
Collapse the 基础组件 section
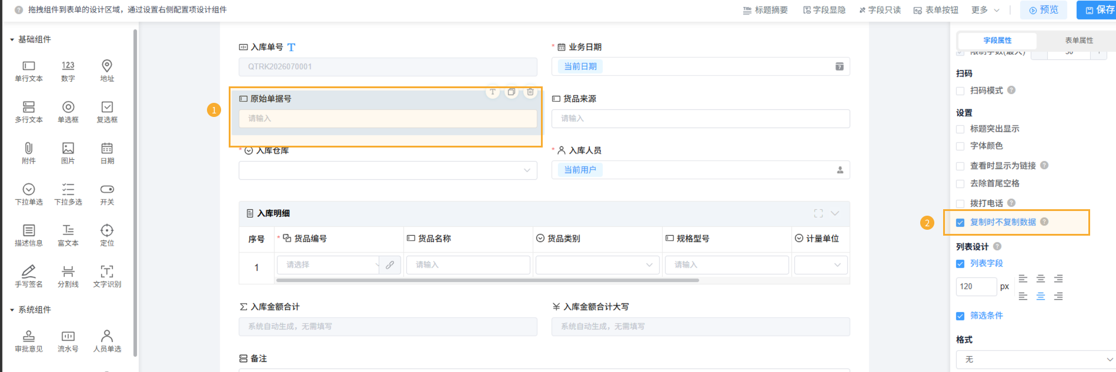click(12, 39)
